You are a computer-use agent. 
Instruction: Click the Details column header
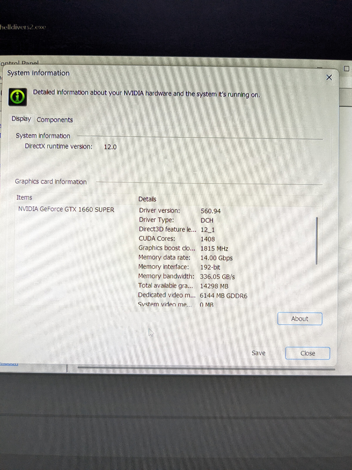(147, 199)
